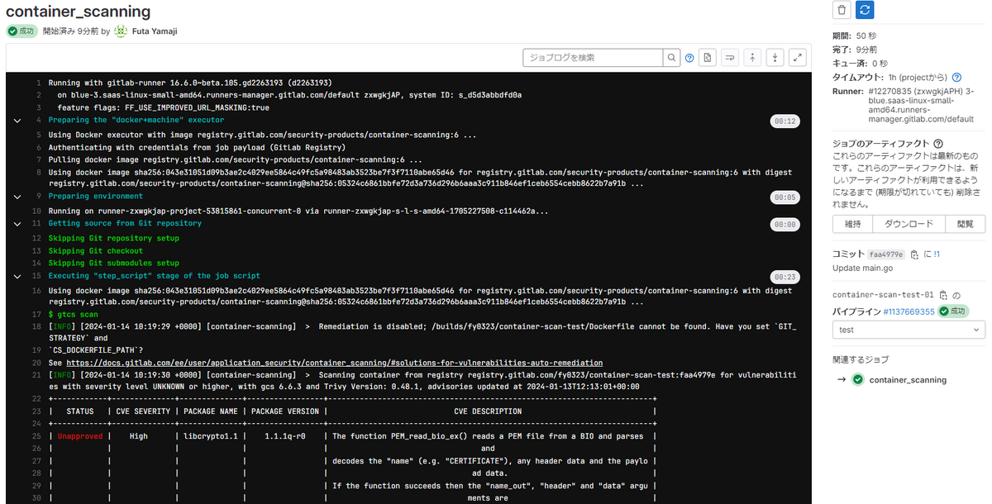Collapse the Executing step_script stage section
Viewport: 992px width, 504px height.
click(x=17, y=275)
